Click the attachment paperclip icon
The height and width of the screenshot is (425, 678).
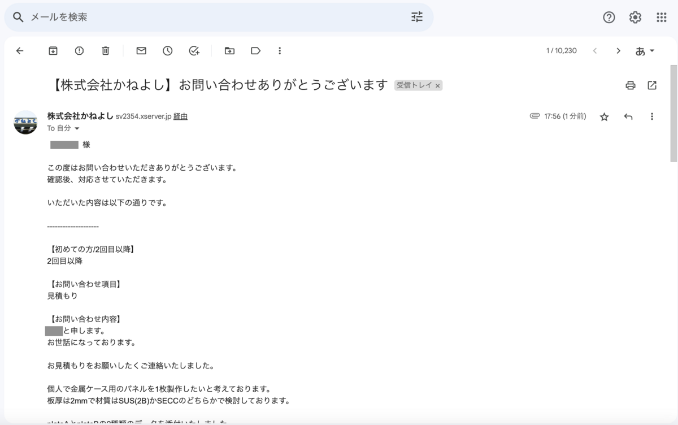(x=534, y=116)
